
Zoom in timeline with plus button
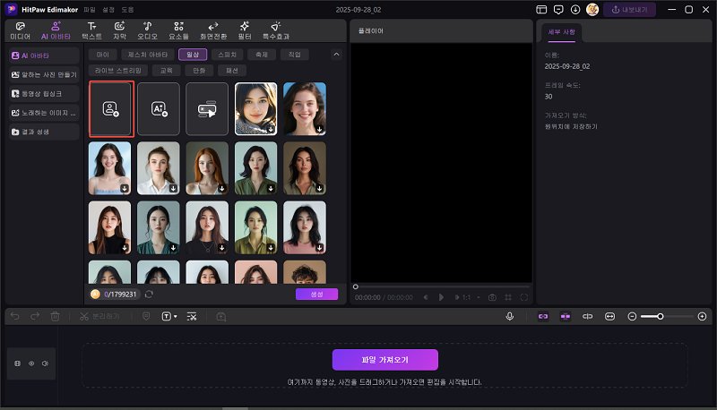pos(702,316)
